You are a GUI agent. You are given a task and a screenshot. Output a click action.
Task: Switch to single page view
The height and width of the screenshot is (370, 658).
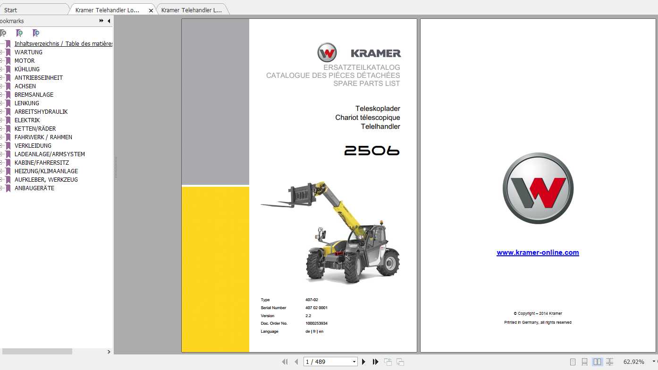[x=573, y=362]
